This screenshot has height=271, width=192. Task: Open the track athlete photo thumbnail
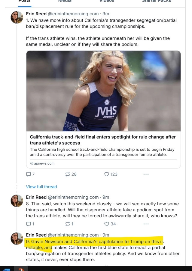103,91
